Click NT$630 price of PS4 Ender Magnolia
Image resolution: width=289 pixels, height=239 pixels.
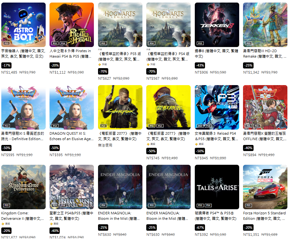[104, 235]
